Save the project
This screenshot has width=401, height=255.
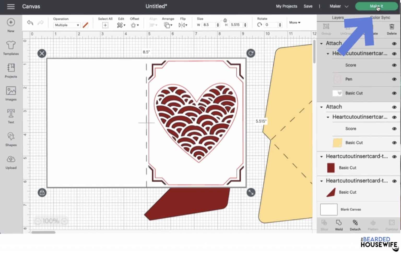tap(308, 6)
